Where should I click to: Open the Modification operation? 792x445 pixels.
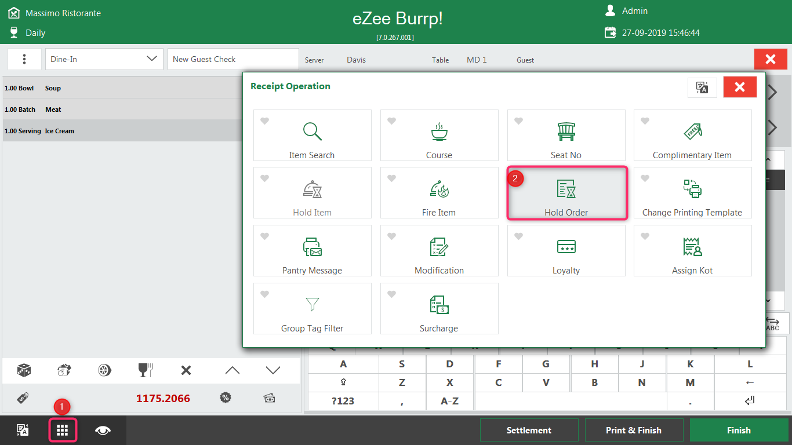pos(439,251)
